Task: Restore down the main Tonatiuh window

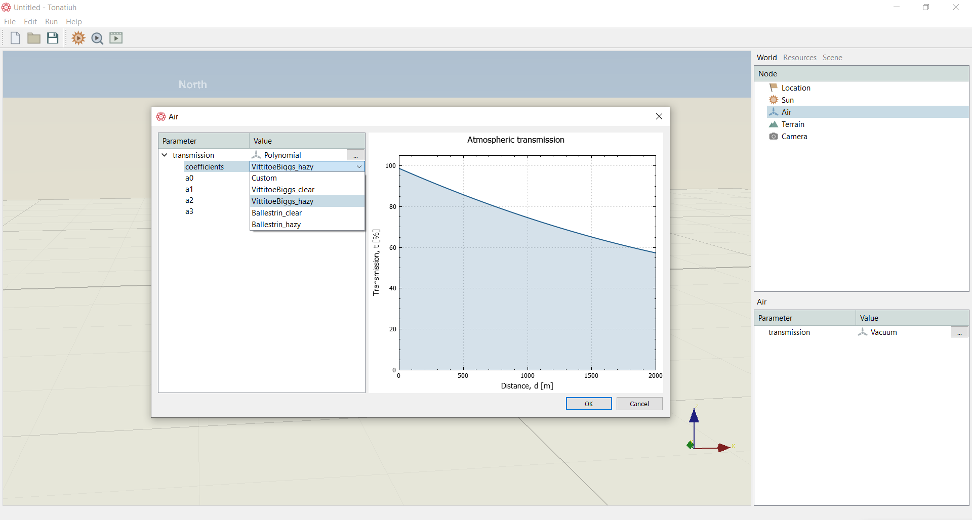Action: coord(926,7)
